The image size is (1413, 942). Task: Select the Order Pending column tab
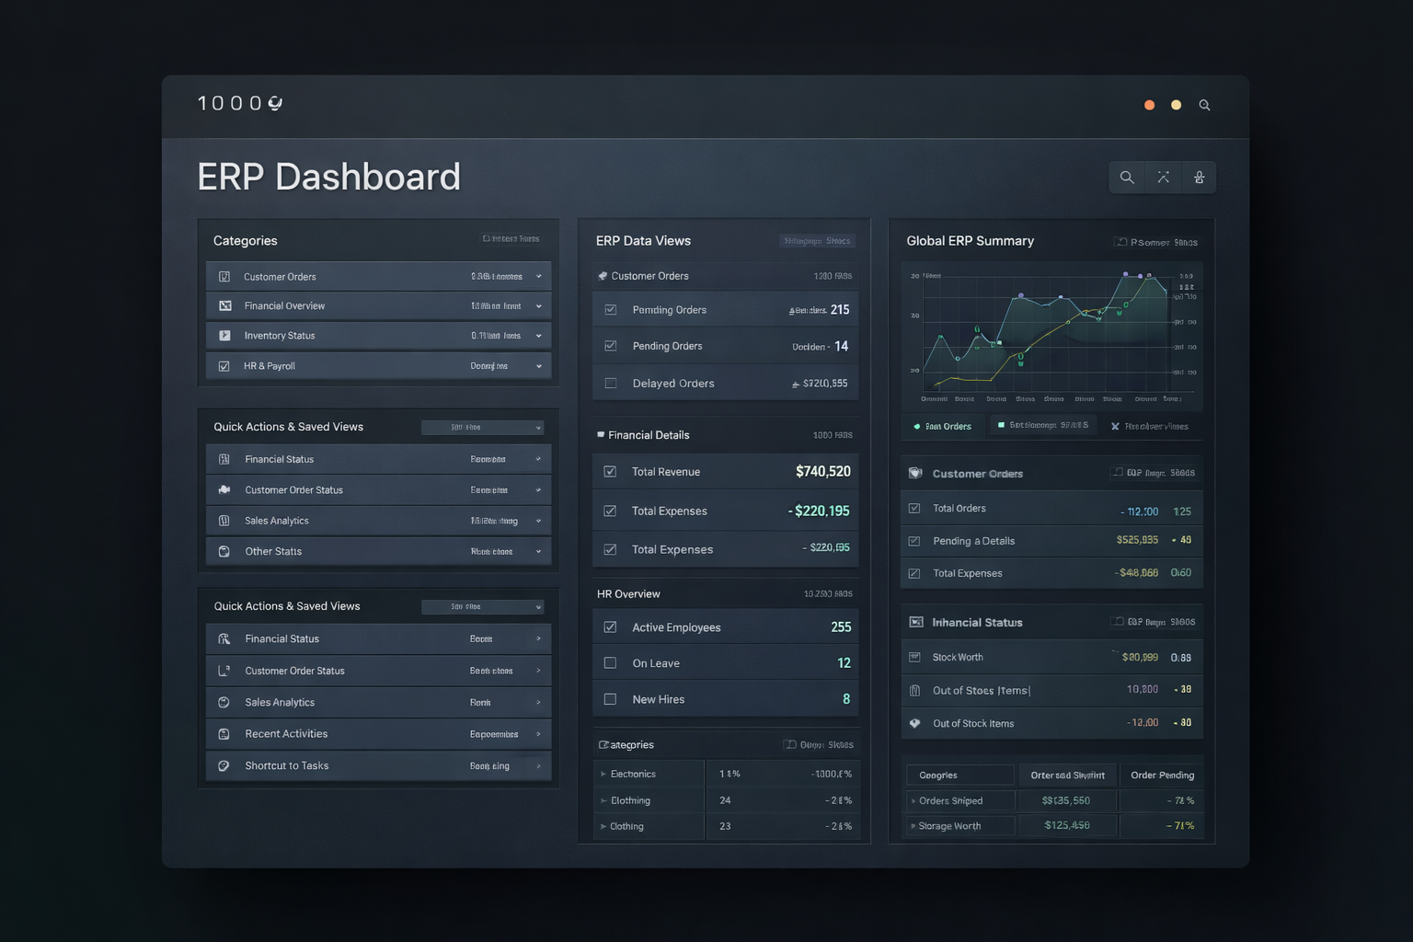[x=1162, y=775]
